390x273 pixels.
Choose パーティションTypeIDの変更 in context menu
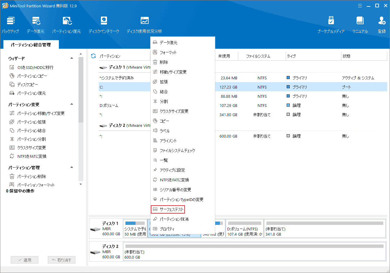point(183,199)
